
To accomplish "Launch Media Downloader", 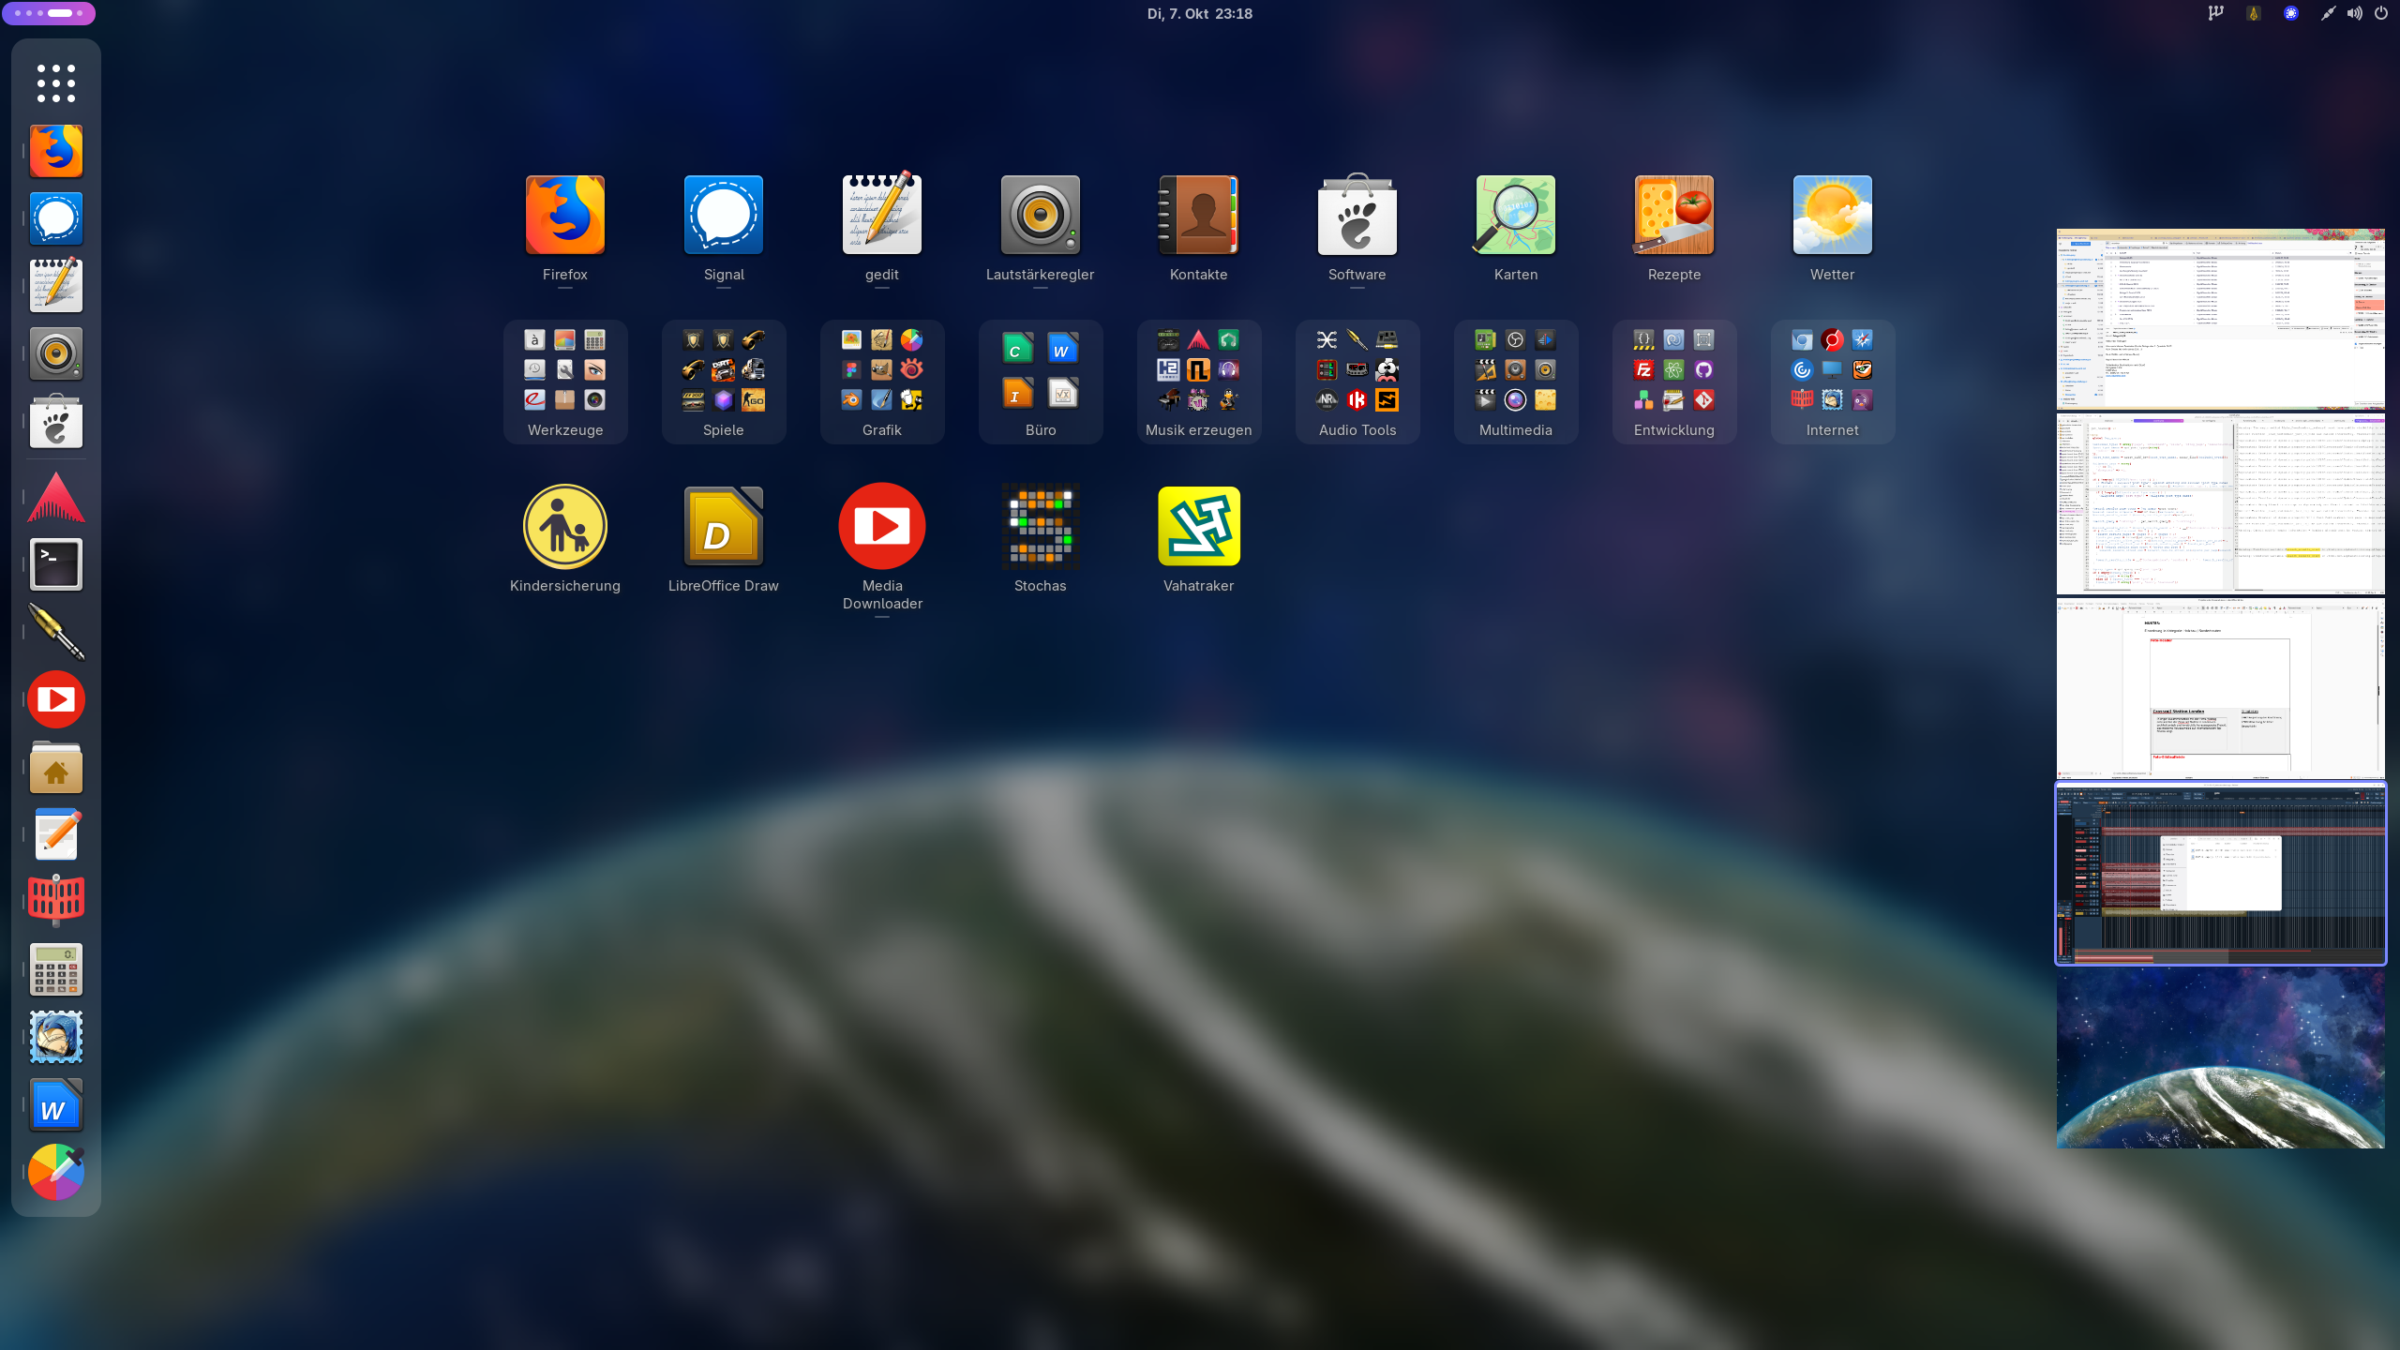I will tap(881, 527).
